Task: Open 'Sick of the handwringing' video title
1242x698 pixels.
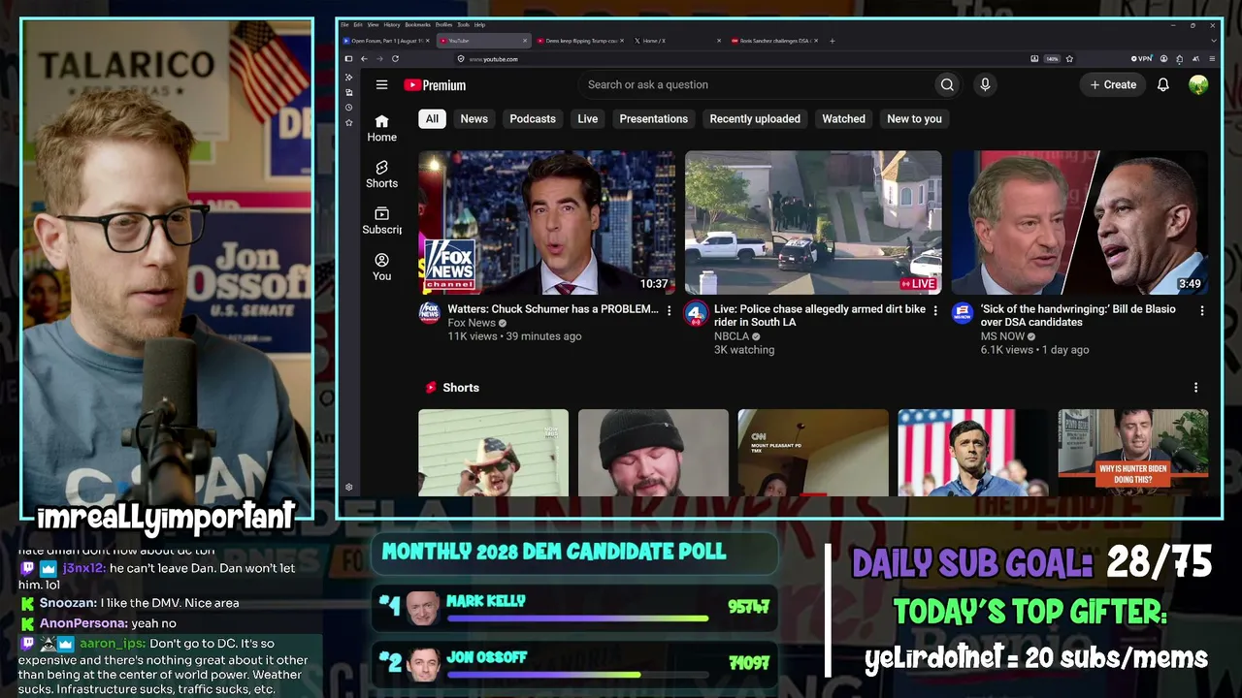Action: [x=1078, y=316]
